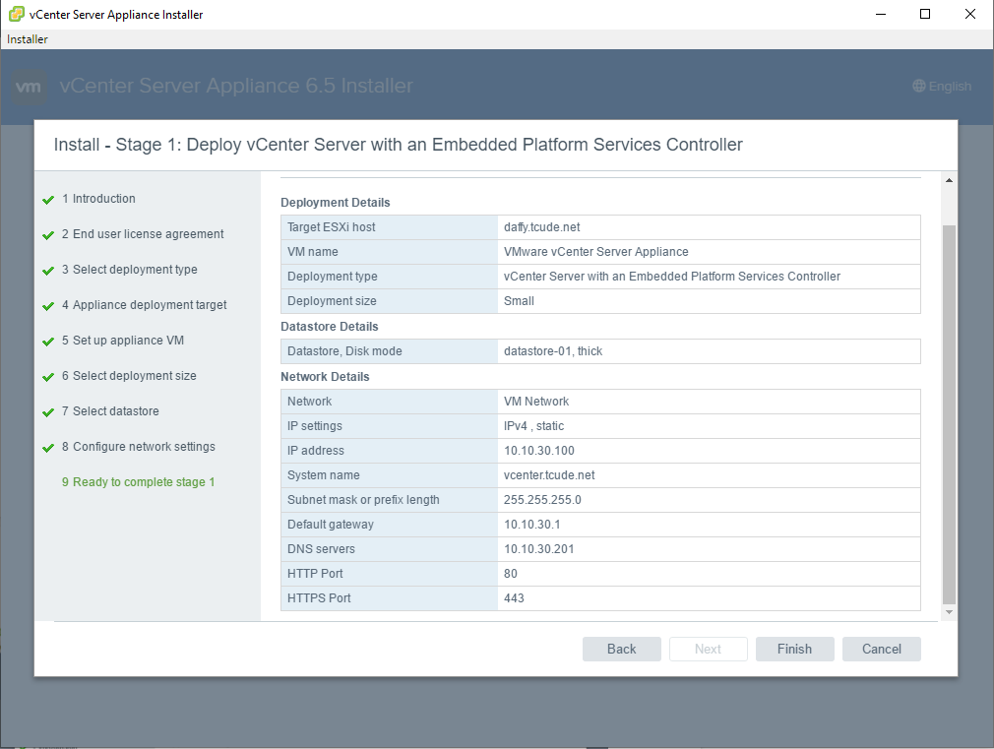This screenshot has height=749, width=994.
Task: Open the Installer menu
Action: [x=28, y=39]
